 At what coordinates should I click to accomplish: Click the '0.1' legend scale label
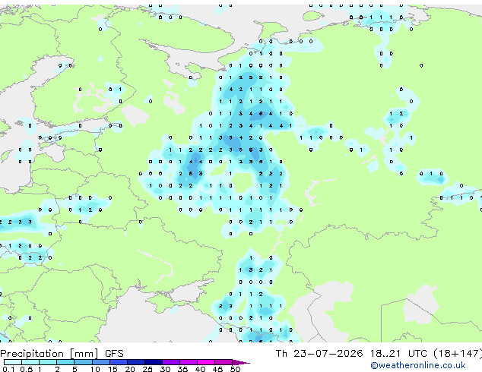(x=8, y=369)
